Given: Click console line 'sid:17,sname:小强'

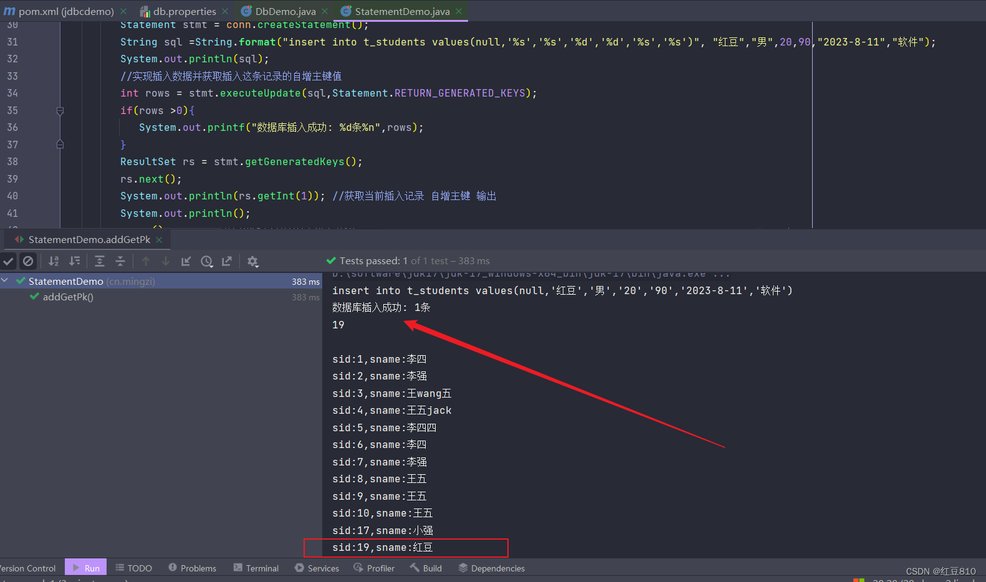Looking at the screenshot, I should click(383, 531).
